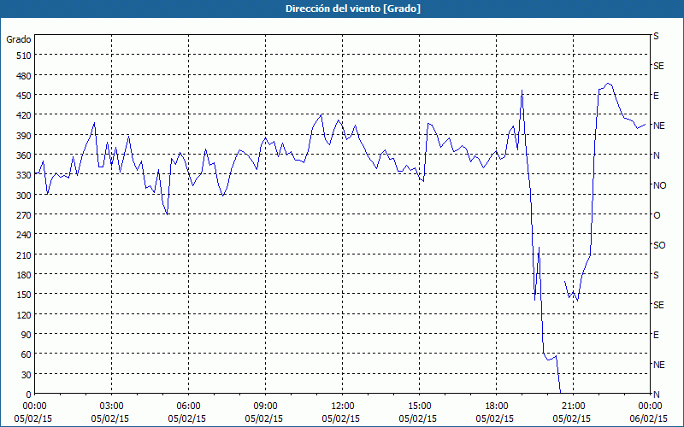The width and height of the screenshot is (684, 427).
Task: Select the 450 degree axis label
Action: point(25,96)
